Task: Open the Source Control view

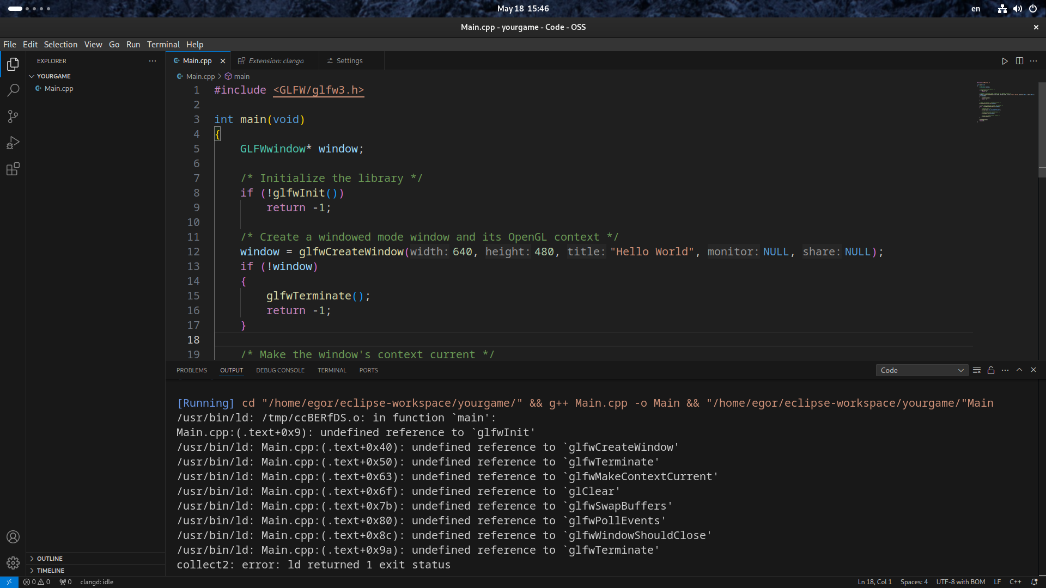Action: pyautogui.click(x=13, y=117)
